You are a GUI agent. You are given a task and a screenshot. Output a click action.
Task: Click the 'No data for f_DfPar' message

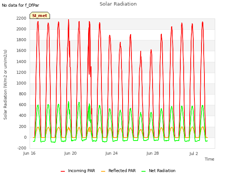[20, 6]
